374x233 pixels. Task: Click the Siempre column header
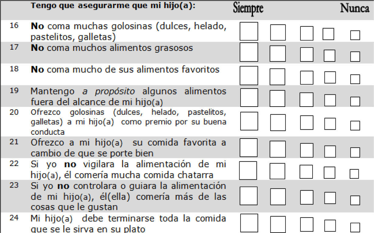[248, 9]
